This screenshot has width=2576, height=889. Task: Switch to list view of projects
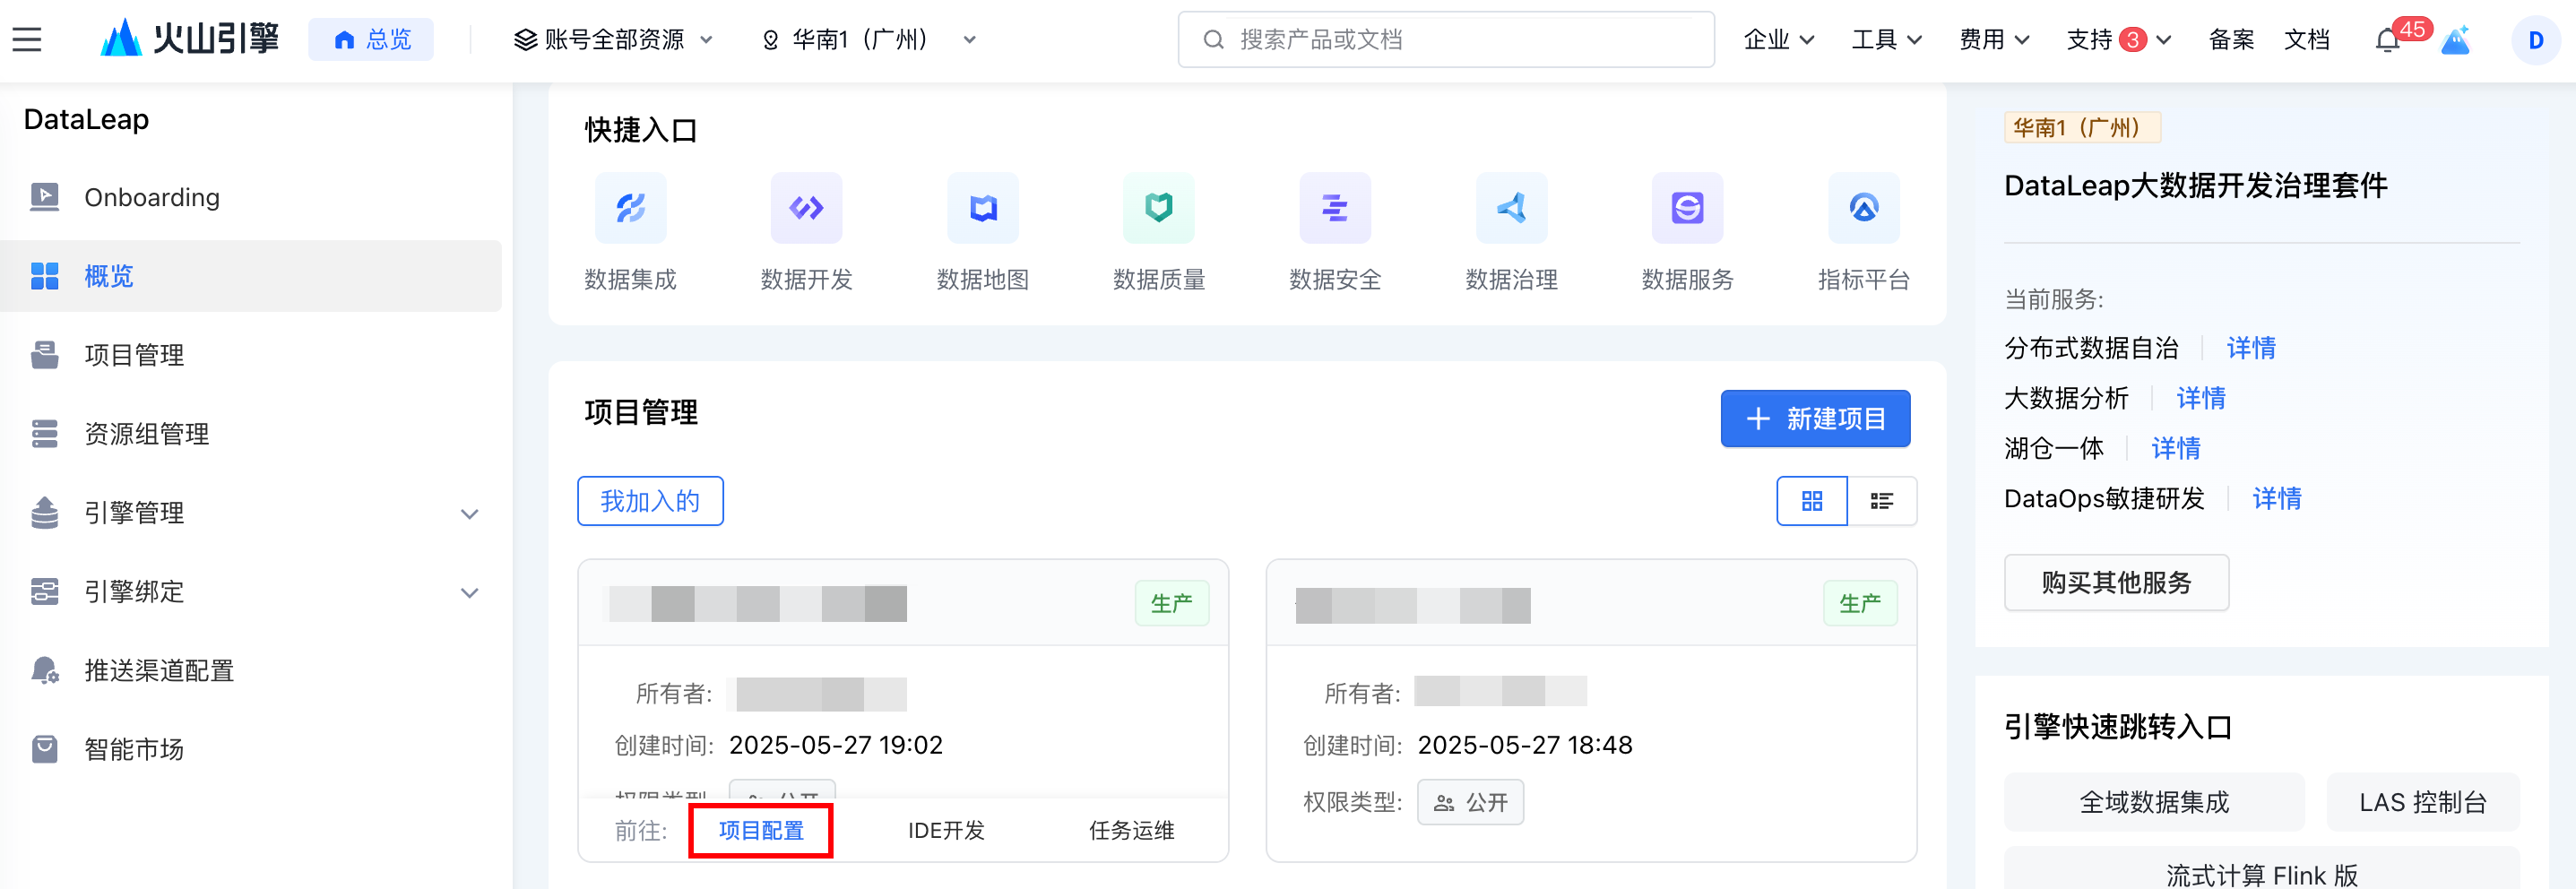click(1882, 501)
